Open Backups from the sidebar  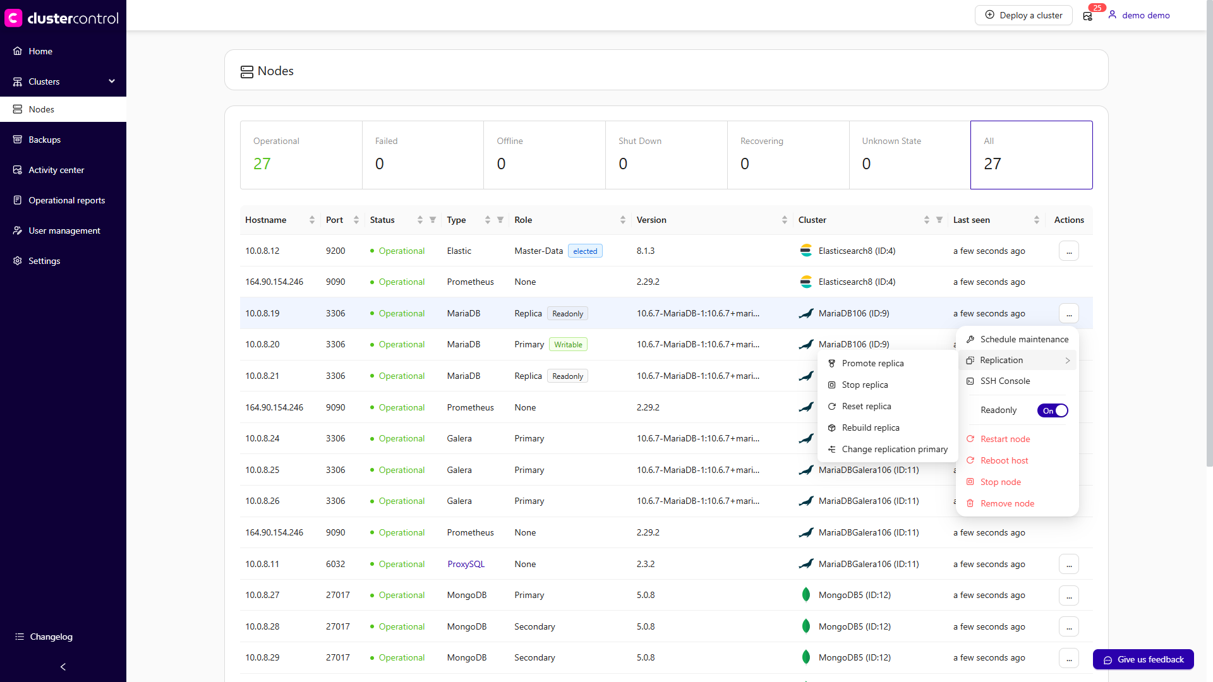click(x=45, y=139)
